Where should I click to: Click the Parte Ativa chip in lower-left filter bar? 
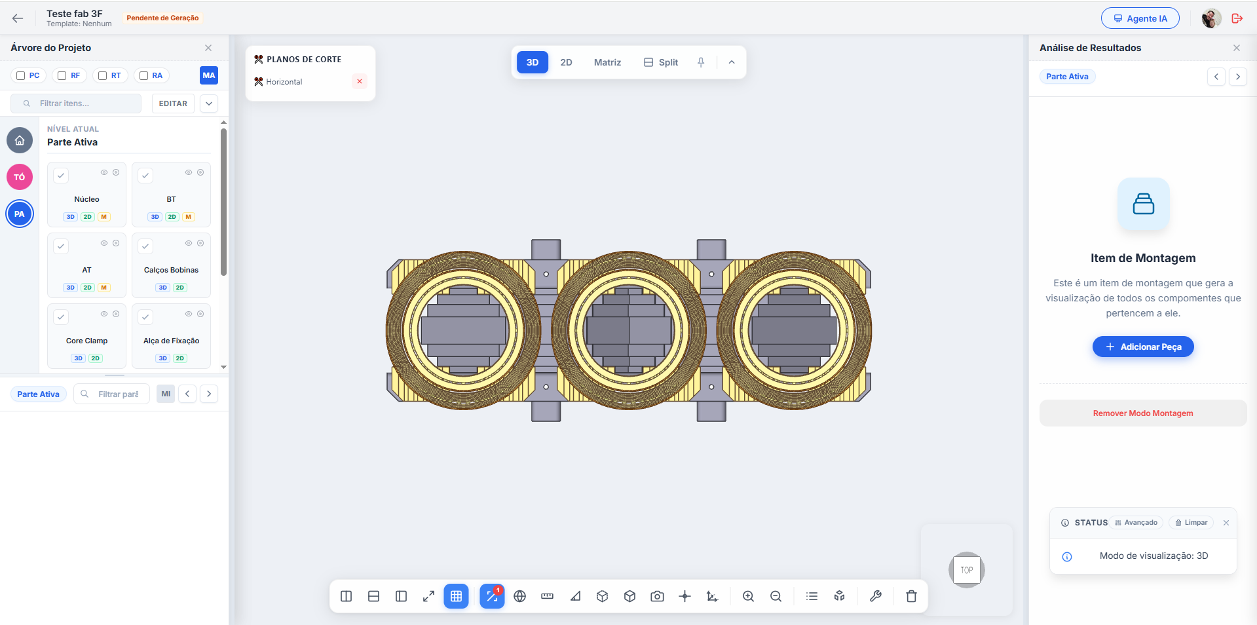pos(39,394)
